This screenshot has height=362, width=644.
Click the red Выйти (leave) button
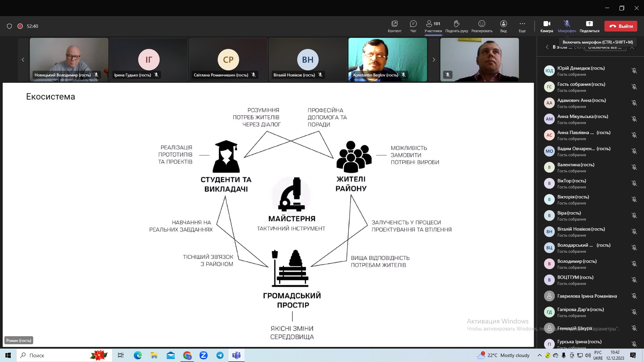(x=621, y=26)
